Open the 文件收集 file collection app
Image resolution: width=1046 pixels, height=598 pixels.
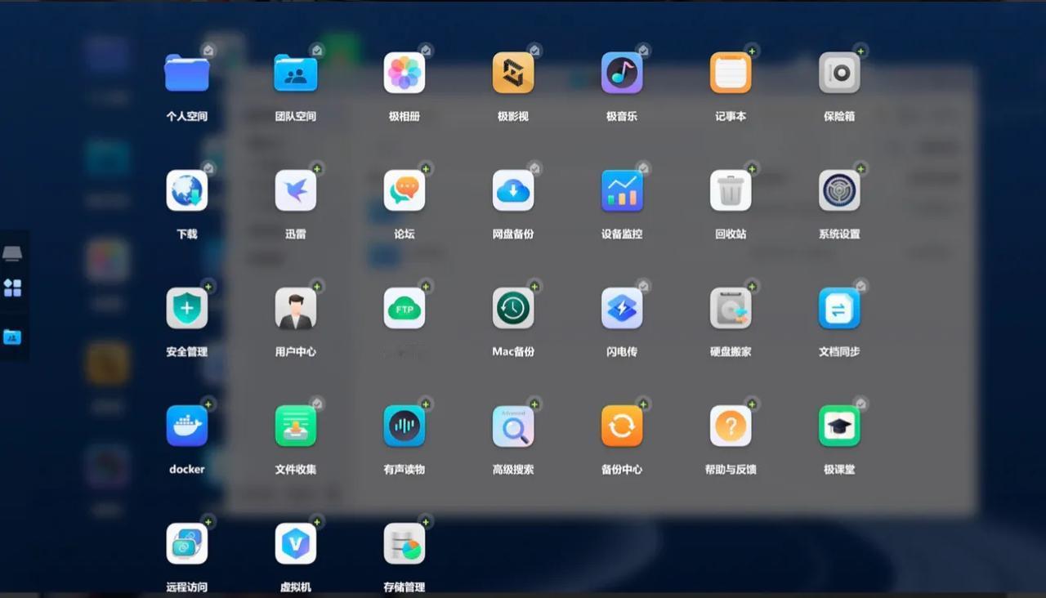[x=296, y=426]
